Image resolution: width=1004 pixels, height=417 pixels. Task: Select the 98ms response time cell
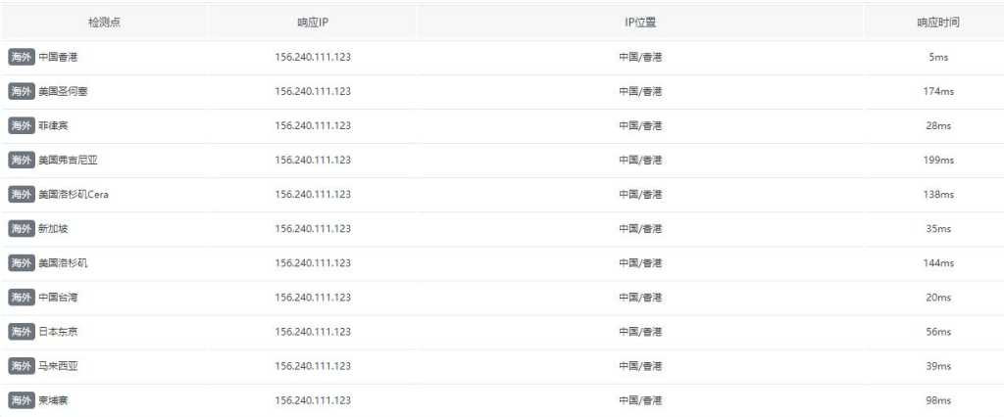[938, 400]
